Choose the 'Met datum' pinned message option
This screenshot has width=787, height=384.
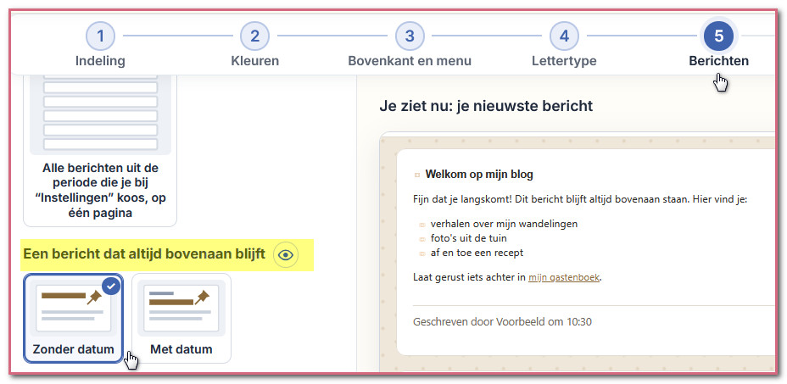[181, 318]
